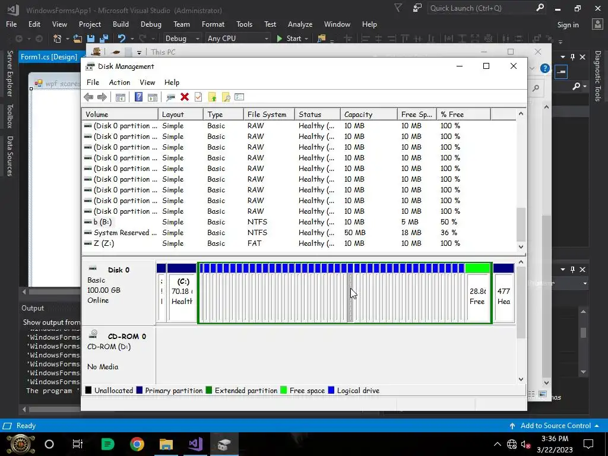Screen dimensions: 608x456
Task: Click Task View taskbar icon
Action: tap(78, 444)
